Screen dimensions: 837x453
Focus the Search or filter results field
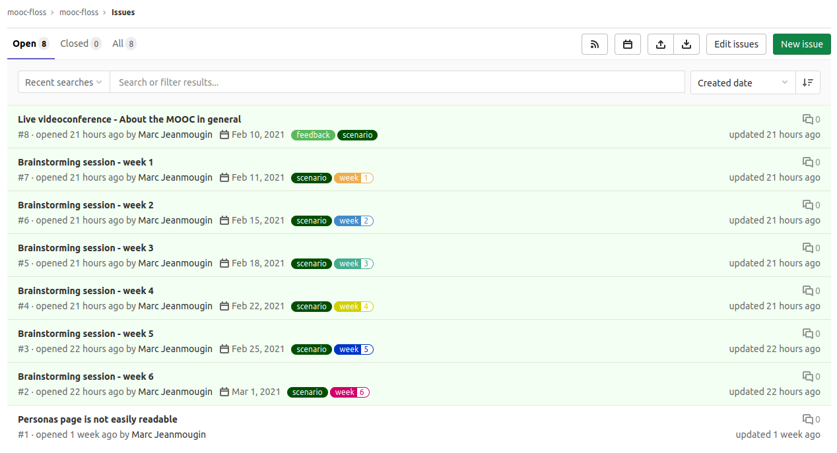pyautogui.click(x=397, y=82)
